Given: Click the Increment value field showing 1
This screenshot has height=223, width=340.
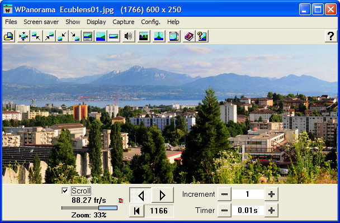Looking at the screenshot, I should 248,194.
